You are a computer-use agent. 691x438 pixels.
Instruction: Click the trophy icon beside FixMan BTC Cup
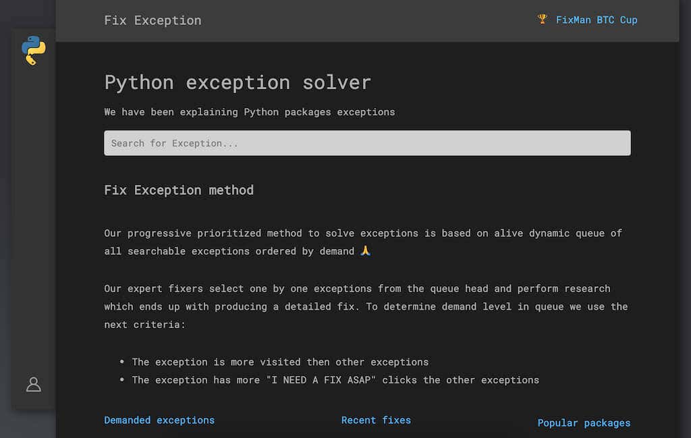(x=542, y=20)
